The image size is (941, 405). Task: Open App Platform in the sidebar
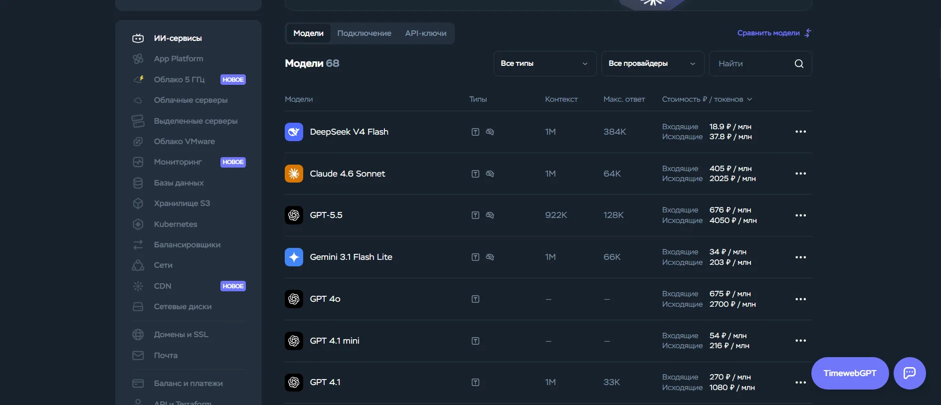tap(178, 59)
